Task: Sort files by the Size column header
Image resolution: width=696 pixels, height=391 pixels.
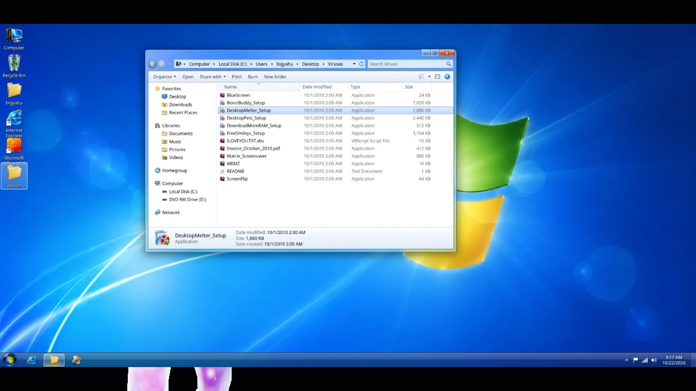Action: [417, 87]
